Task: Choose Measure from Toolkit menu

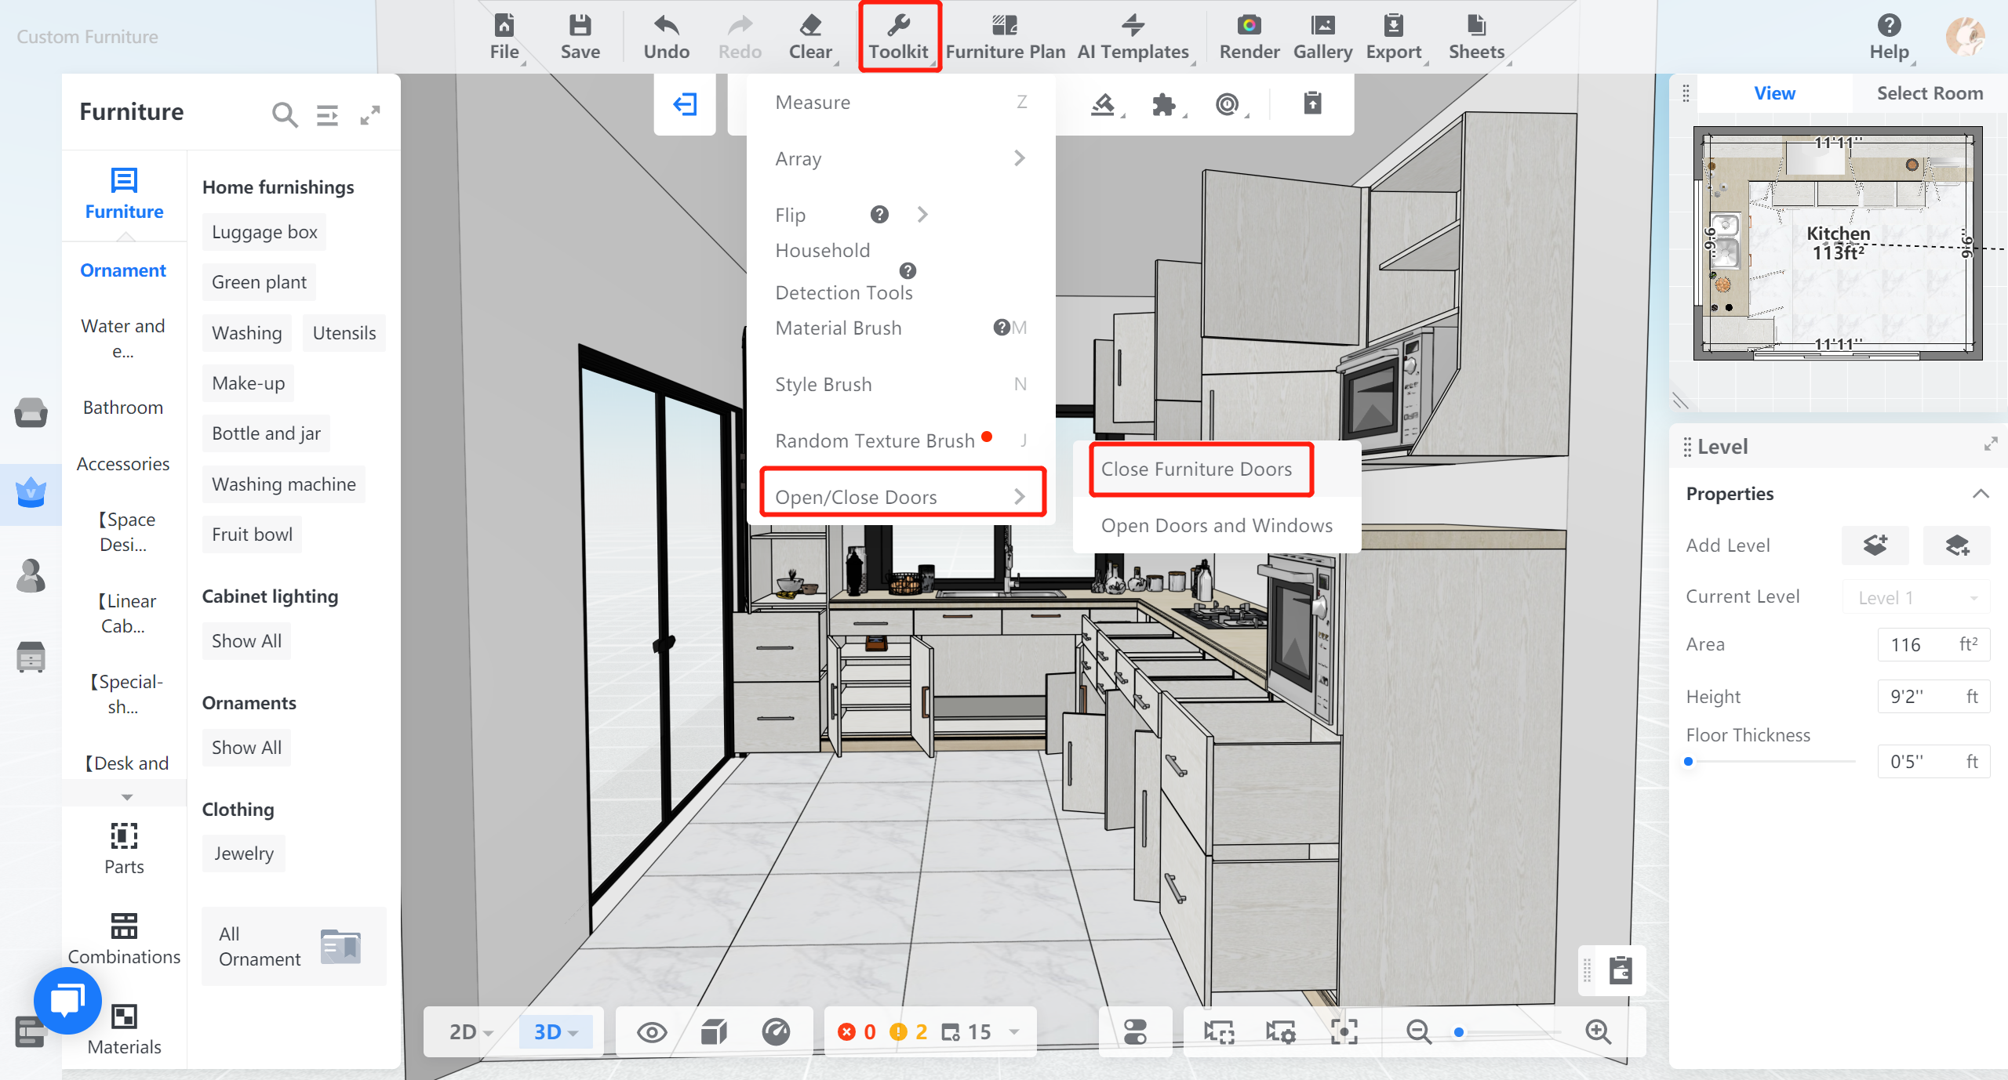Action: (900, 102)
